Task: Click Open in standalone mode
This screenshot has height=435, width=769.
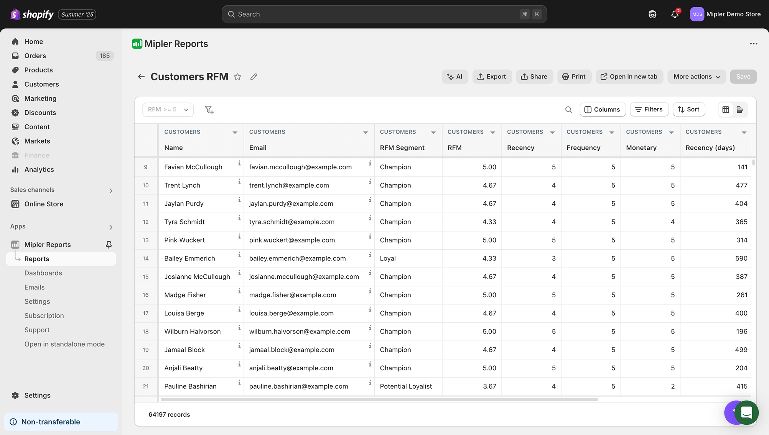Action: click(x=64, y=344)
